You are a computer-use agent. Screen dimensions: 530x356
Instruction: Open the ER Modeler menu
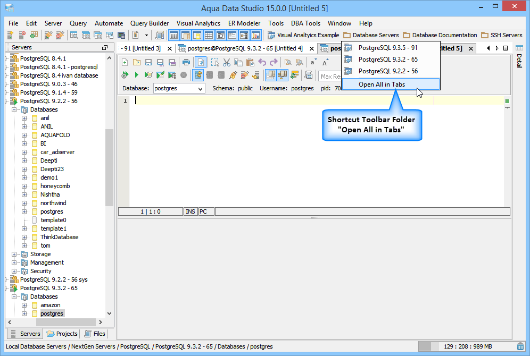[x=244, y=23]
